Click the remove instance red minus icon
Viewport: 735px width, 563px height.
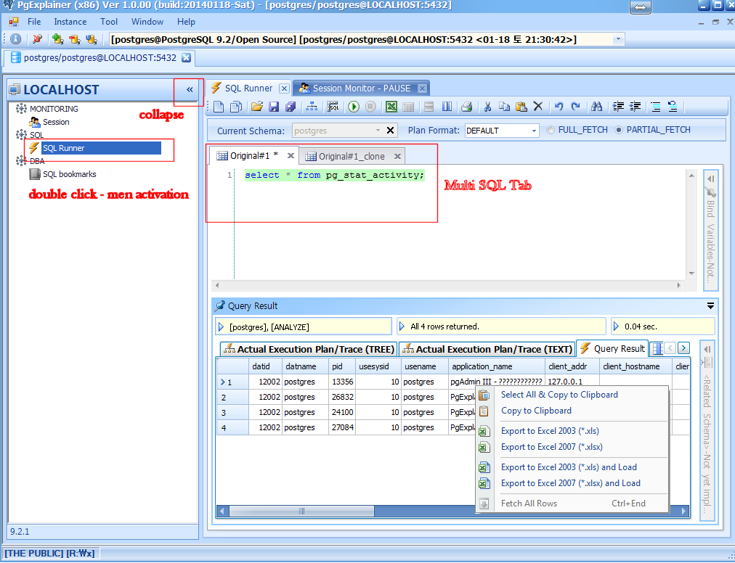[x=75, y=39]
